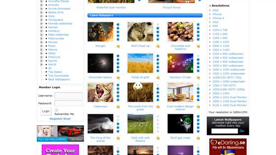This screenshot has height=155, width=276.
Task: Open the Caterwaul cat thumbnail
Action: [x=100, y=92]
